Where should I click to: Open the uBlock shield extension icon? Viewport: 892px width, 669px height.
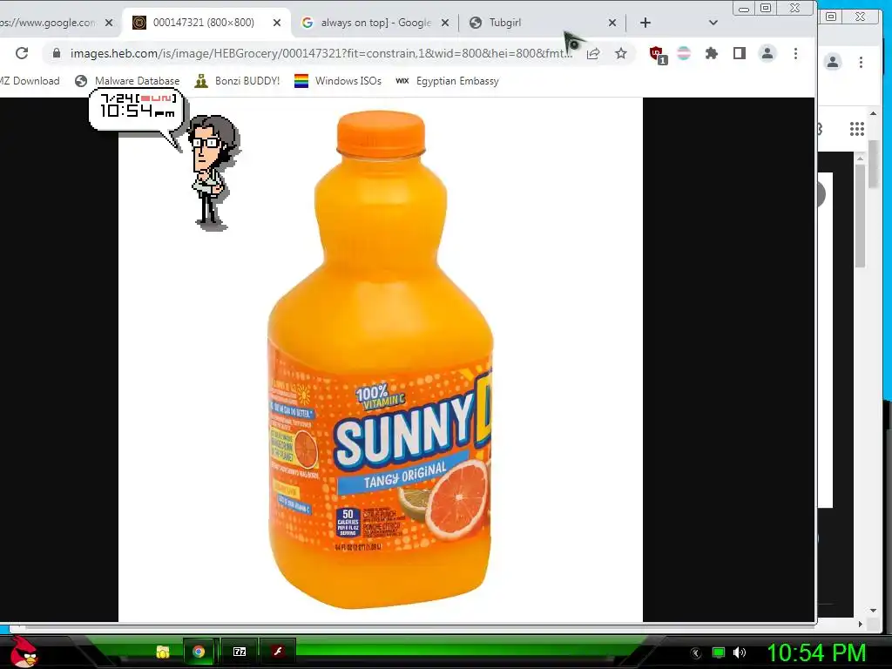(x=658, y=55)
